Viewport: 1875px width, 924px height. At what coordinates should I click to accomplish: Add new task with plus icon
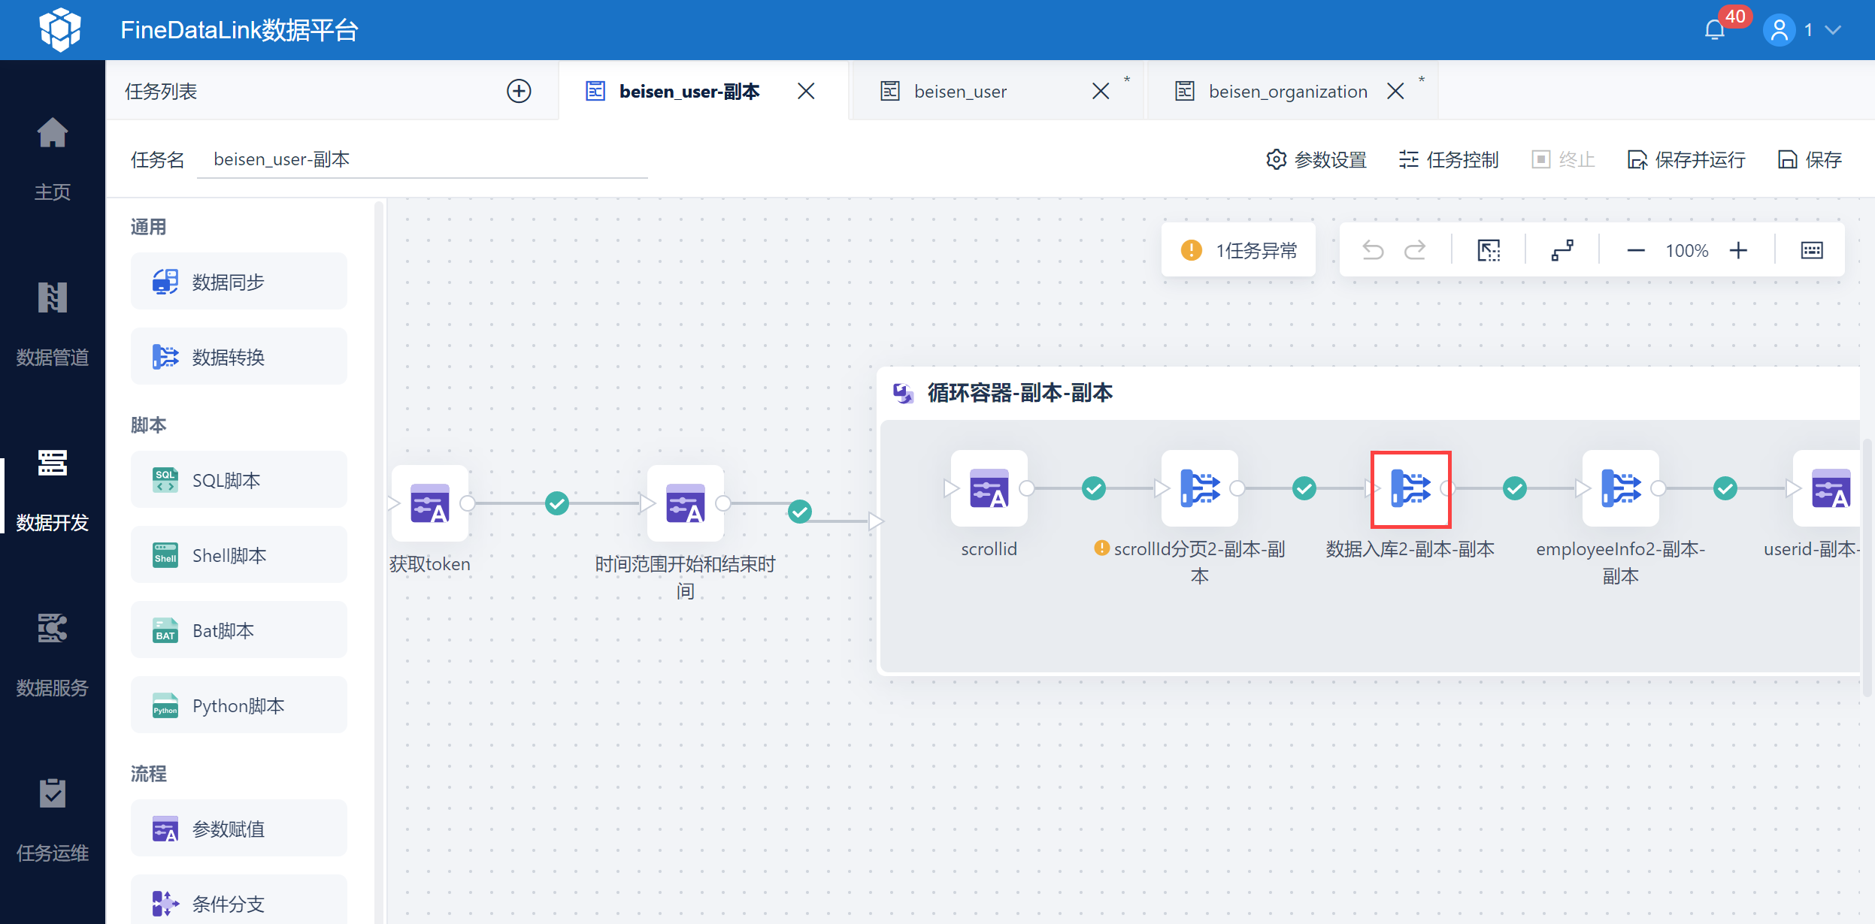[x=519, y=91]
